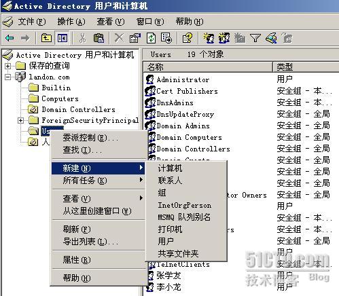Choose 联系人 in the New submenu
This screenshot has width=339, height=296.
[186, 181]
